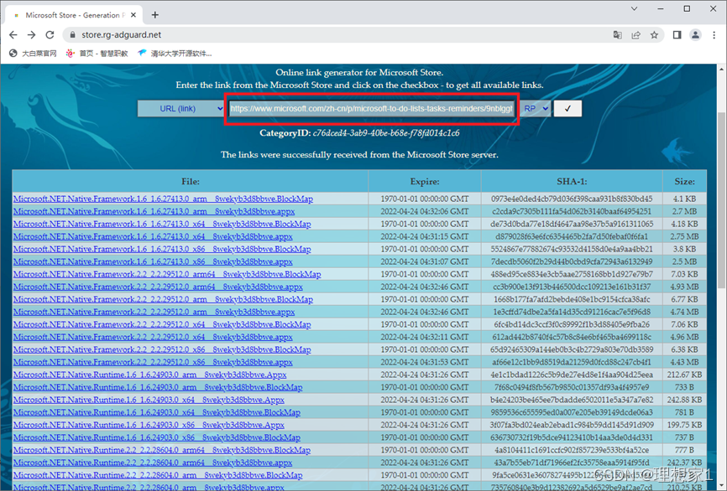Select SHA-1 hash starting c2cda9c7305b
The width and height of the screenshot is (727, 491).
pos(572,211)
